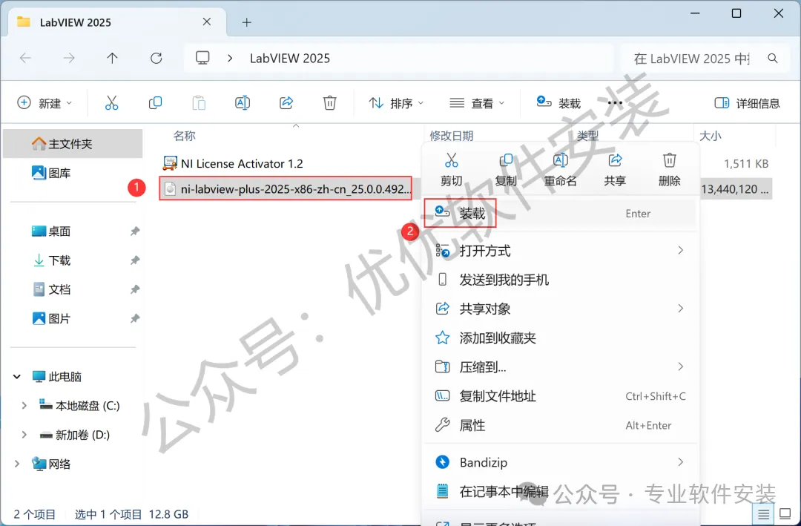Viewport: 801px width, 526px height.
Task: Click 复制 (Copy) in the context menu
Action: click(x=506, y=170)
